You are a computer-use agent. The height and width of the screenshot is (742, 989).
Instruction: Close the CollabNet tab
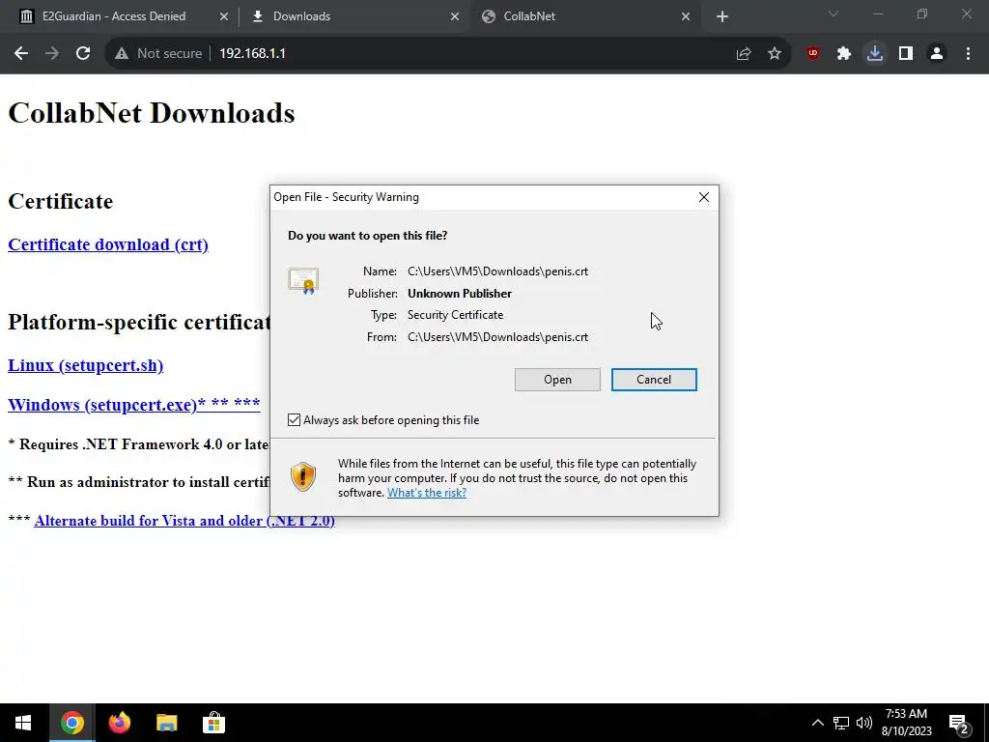pyautogui.click(x=686, y=16)
